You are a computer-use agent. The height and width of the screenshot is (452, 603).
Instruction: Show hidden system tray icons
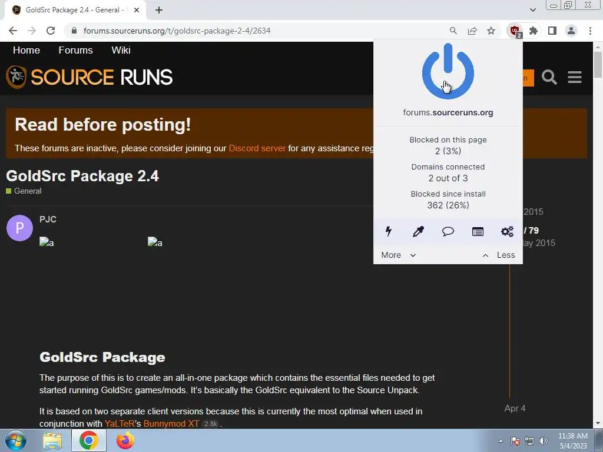501,441
